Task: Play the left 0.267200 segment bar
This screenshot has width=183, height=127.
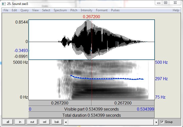Action: tap(60, 103)
